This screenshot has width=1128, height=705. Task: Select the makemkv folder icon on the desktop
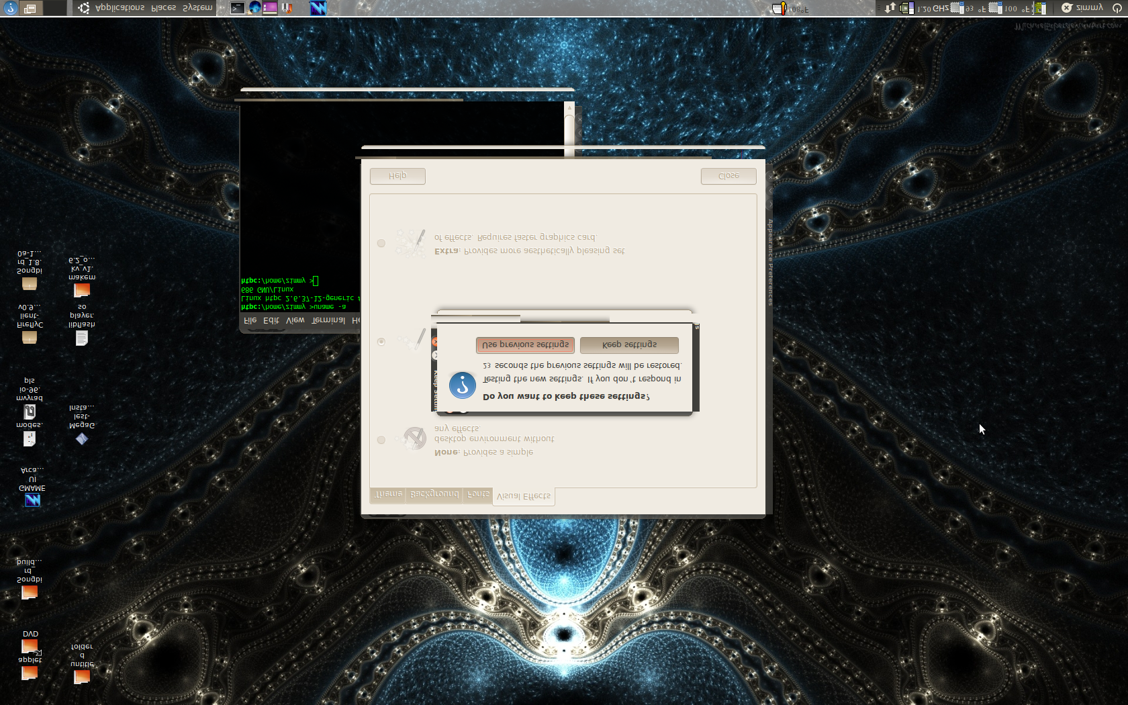81,290
